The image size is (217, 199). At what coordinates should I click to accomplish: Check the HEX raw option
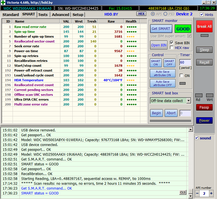coord(172,48)
